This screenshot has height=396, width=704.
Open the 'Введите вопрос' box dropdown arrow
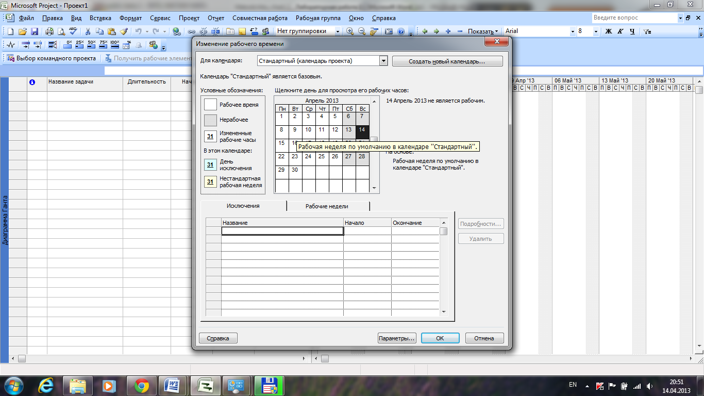tap(680, 18)
